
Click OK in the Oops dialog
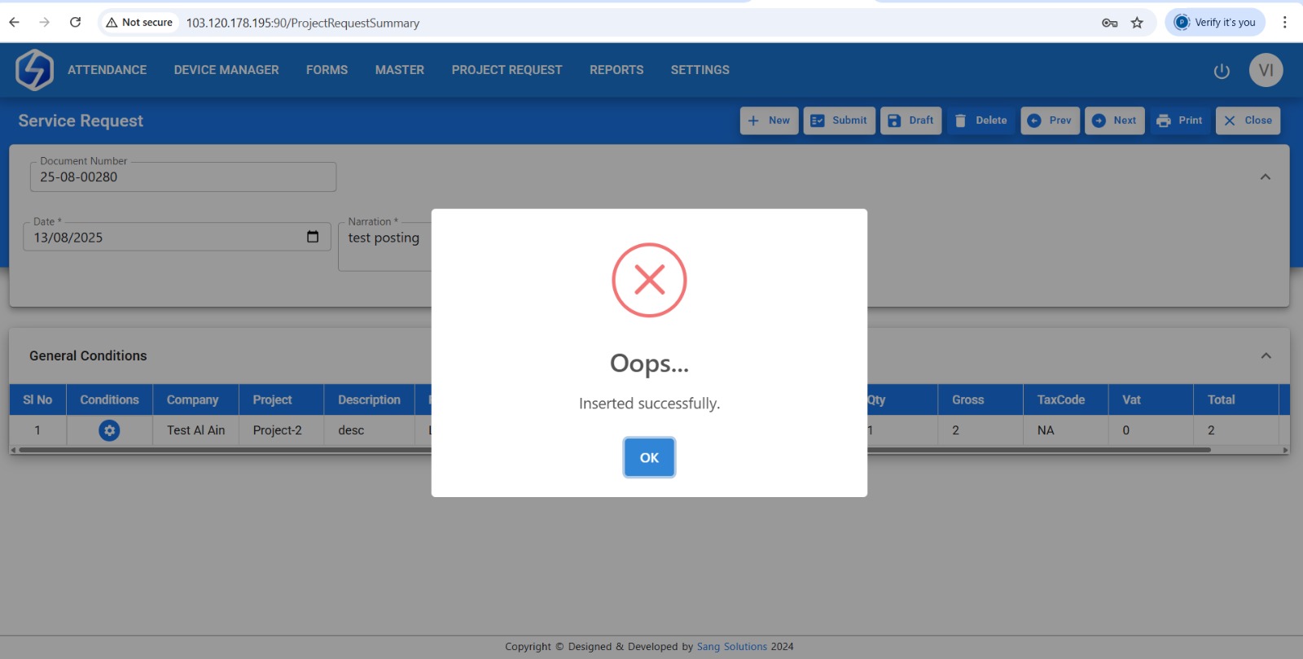[649, 457]
